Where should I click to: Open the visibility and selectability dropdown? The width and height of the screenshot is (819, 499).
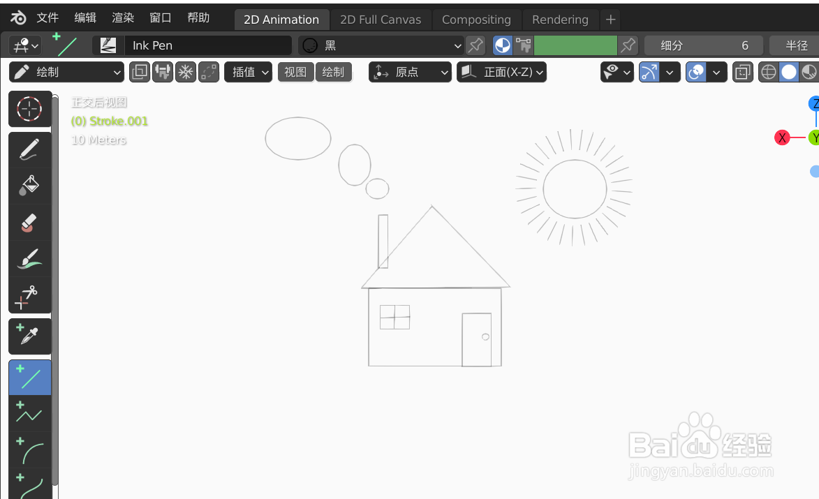[x=617, y=72]
